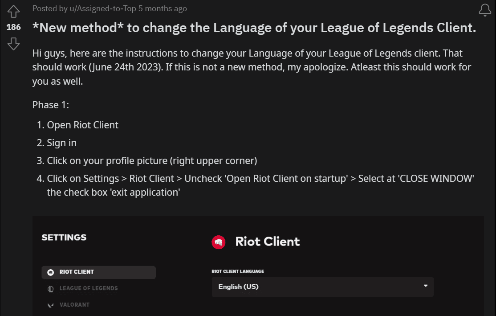The image size is (496, 316).
Task: Open the English (US) language dropdown
Action: point(322,287)
